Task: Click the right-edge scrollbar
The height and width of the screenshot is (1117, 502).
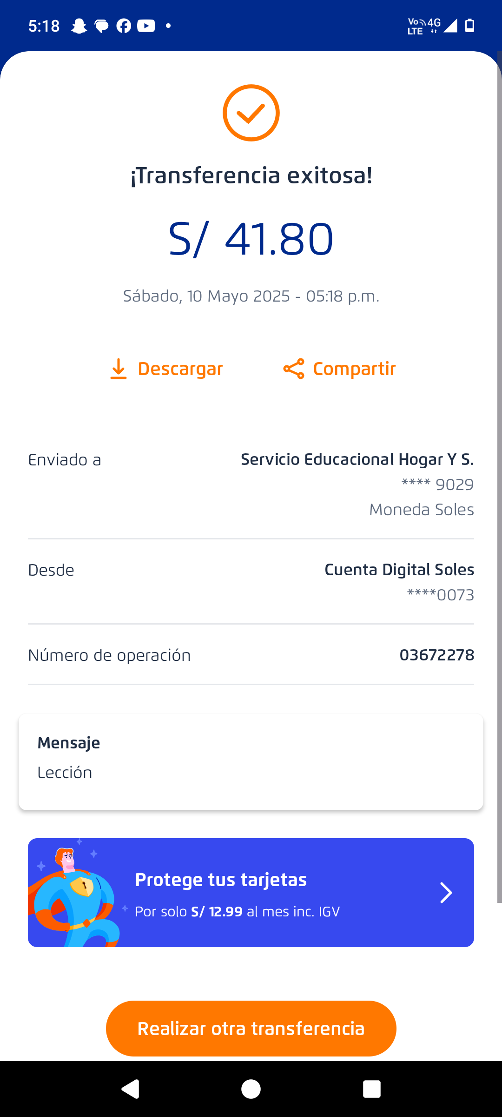Action: click(x=499, y=465)
